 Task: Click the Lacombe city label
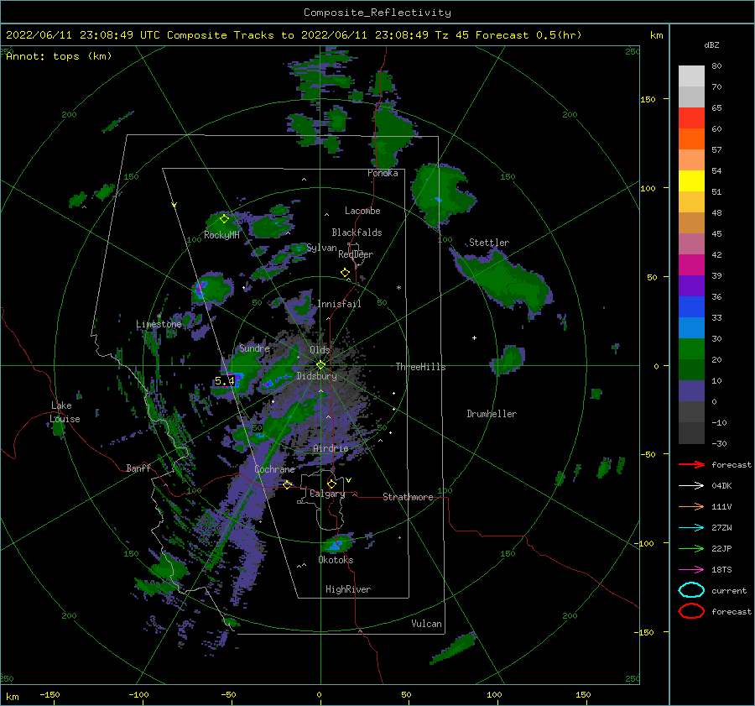click(362, 211)
